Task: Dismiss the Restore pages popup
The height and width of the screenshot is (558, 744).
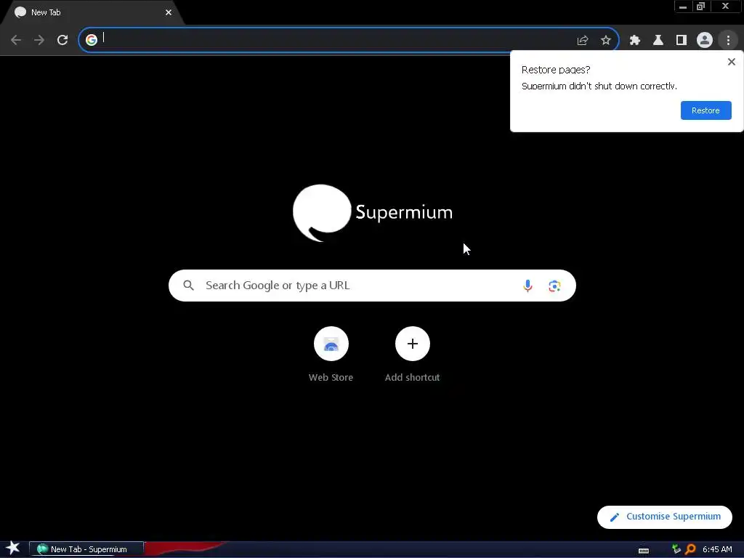Action: [731, 62]
